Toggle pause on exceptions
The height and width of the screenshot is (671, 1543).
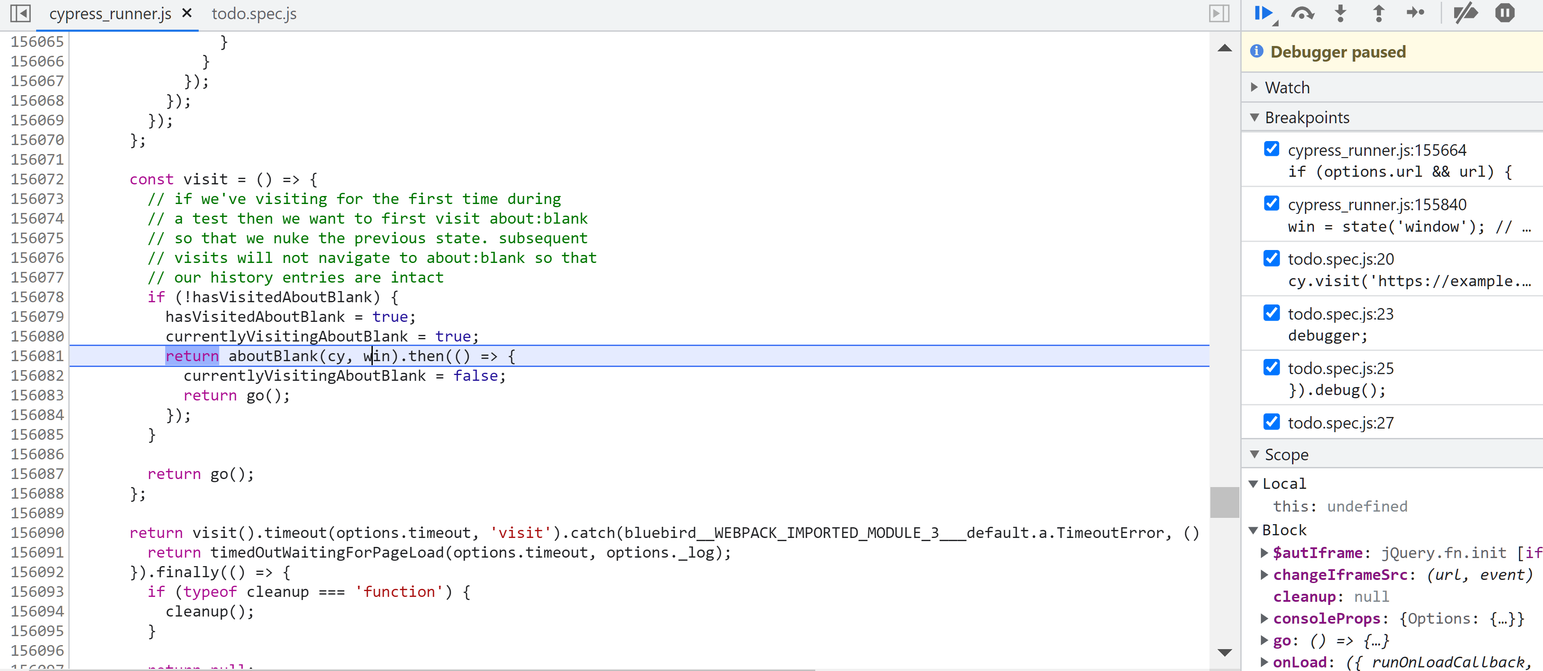click(x=1504, y=13)
